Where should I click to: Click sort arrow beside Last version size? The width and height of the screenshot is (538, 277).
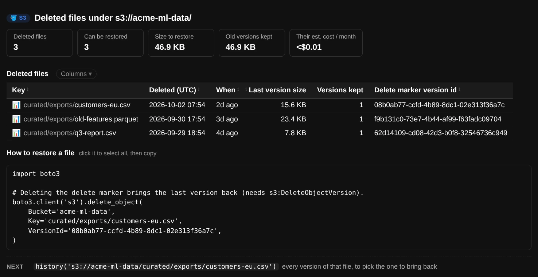pos(246,90)
